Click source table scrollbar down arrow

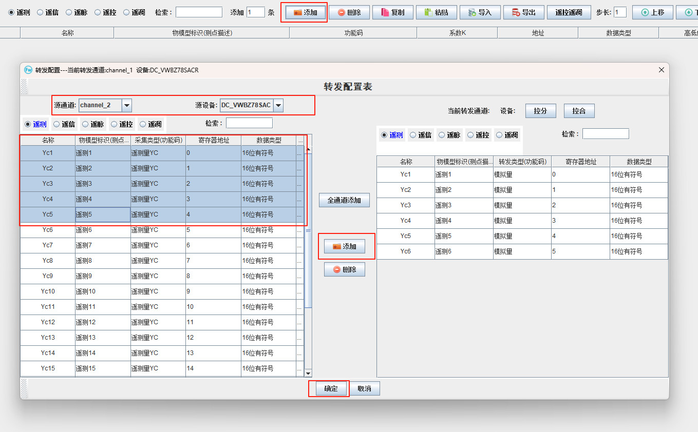308,373
